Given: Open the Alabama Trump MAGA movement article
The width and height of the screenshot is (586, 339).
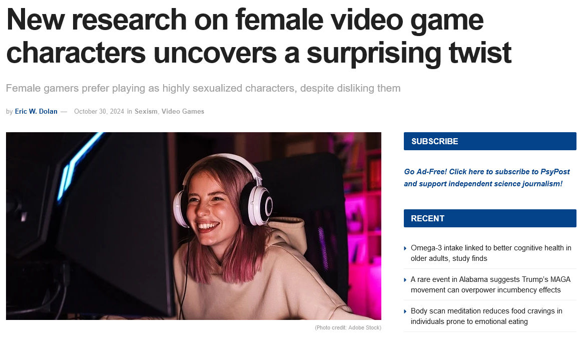Looking at the screenshot, I should [x=490, y=284].
